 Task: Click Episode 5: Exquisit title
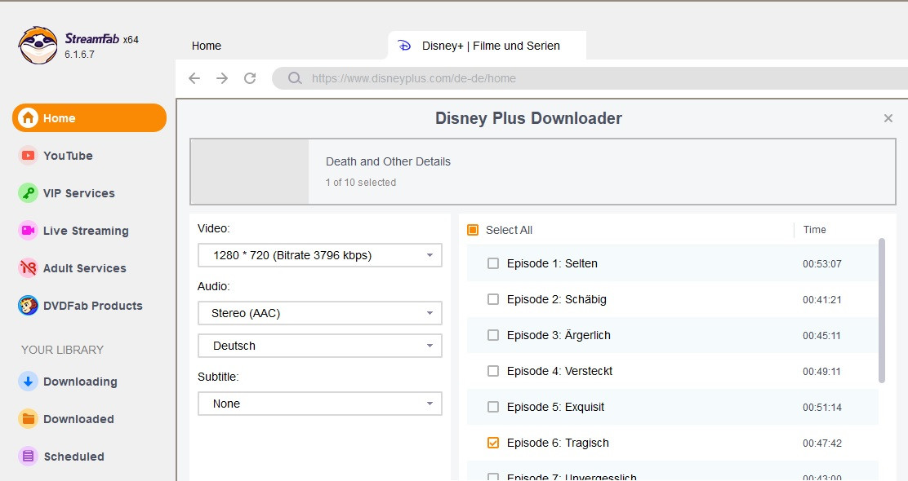(555, 407)
